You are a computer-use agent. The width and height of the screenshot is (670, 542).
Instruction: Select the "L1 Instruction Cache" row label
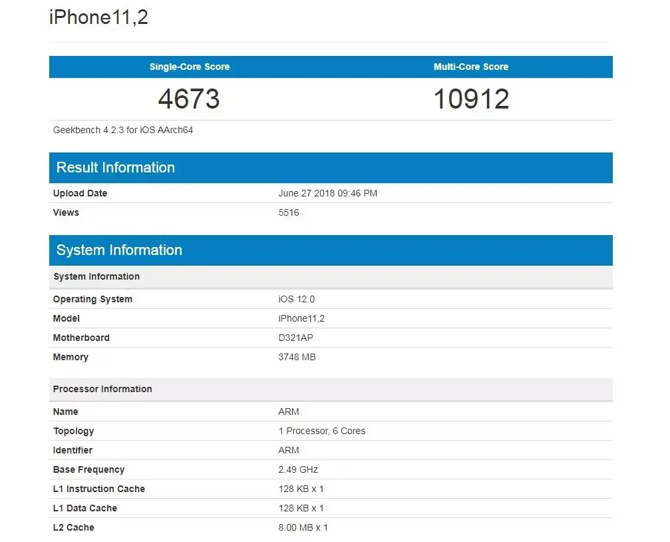99,489
